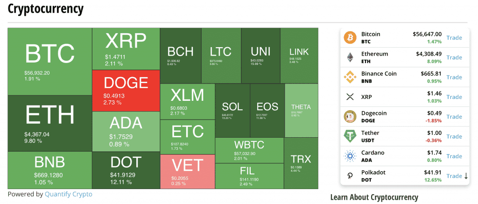Click the Ethereum diamond icon
This screenshot has width=478, height=204.
(350, 57)
